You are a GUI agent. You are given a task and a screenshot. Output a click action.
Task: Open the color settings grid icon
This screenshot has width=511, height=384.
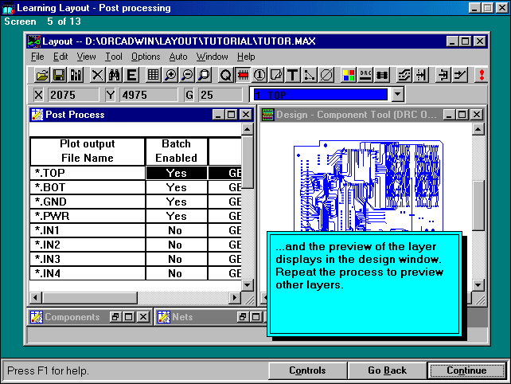[349, 75]
